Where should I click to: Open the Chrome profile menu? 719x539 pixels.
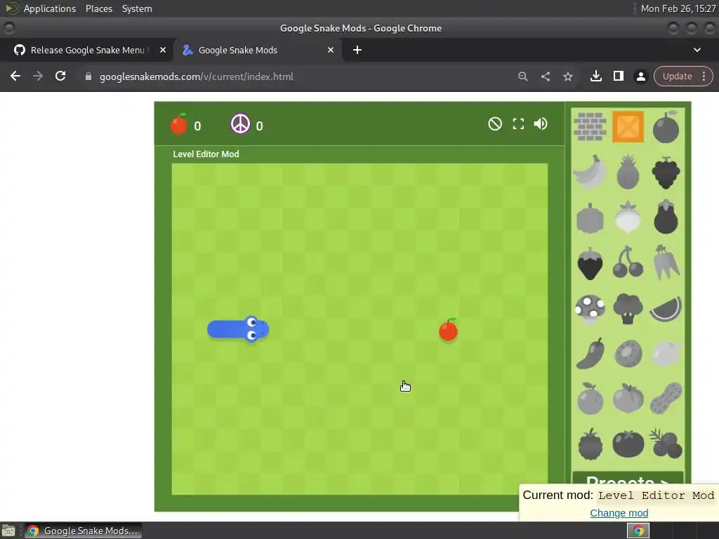coord(640,76)
